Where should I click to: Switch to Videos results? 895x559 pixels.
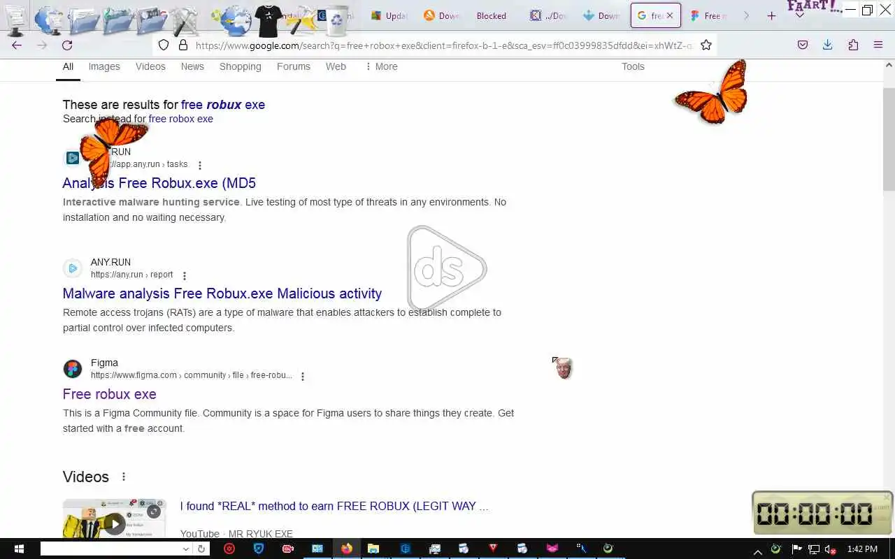coord(150,66)
